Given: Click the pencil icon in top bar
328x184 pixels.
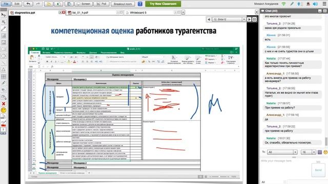Looking at the screenshot, I should (x=292, y=4).
